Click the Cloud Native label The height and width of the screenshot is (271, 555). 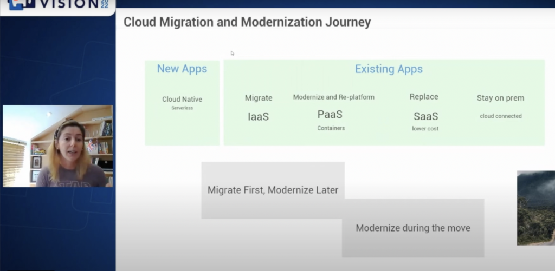(x=182, y=99)
